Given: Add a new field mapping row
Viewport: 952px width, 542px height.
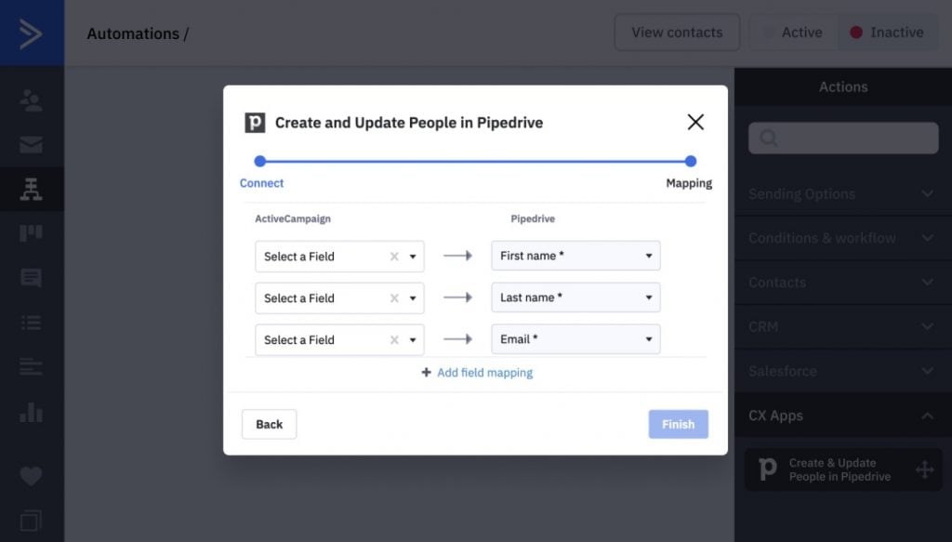Looking at the screenshot, I should [x=477, y=371].
